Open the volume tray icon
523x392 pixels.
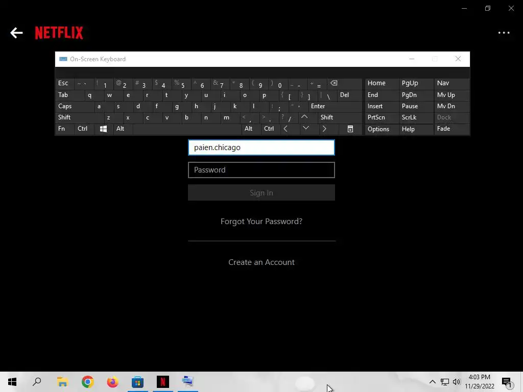tap(457, 382)
